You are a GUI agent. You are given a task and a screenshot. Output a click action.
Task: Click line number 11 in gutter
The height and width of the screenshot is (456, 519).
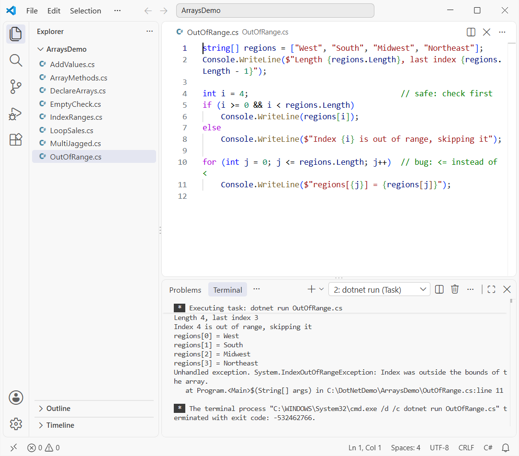(x=182, y=184)
